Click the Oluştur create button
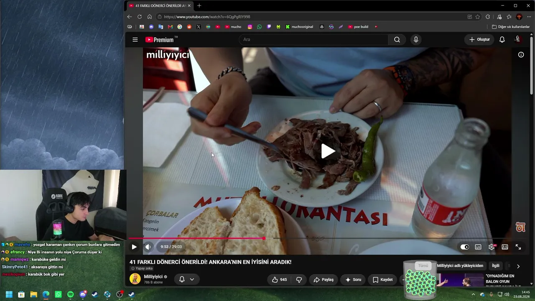Image resolution: width=535 pixels, height=301 pixels. [x=479, y=40]
